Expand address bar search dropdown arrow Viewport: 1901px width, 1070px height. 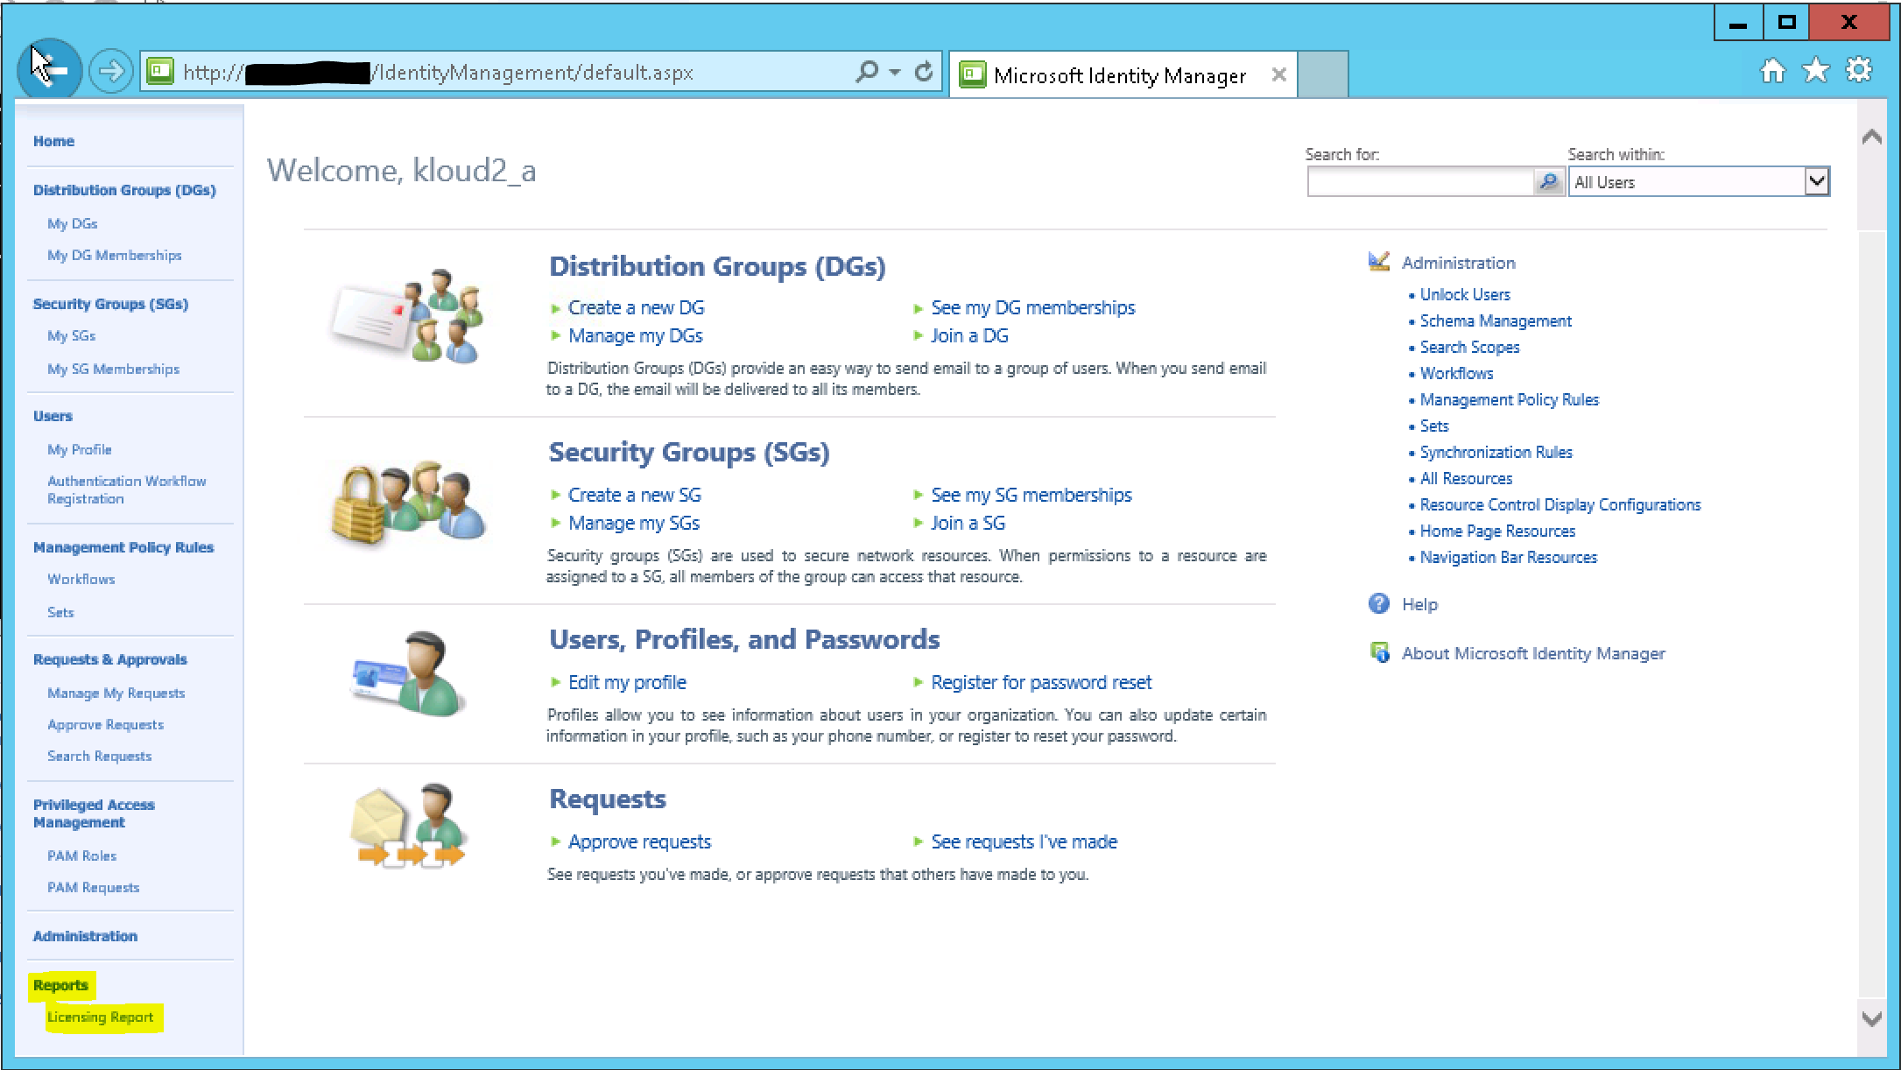click(x=894, y=72)
